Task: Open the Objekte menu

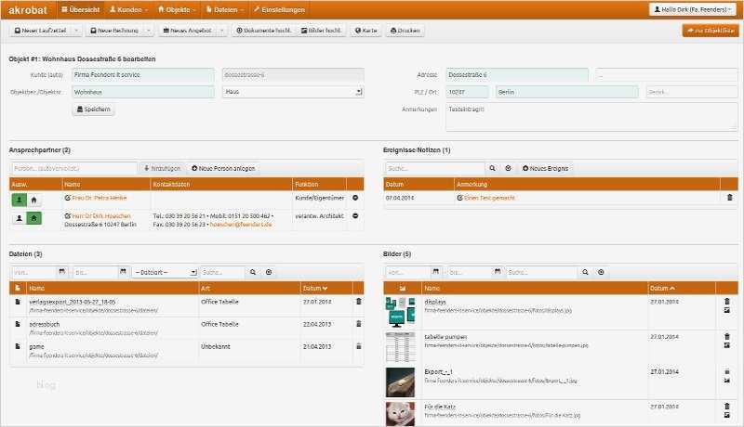Action: 177,9
